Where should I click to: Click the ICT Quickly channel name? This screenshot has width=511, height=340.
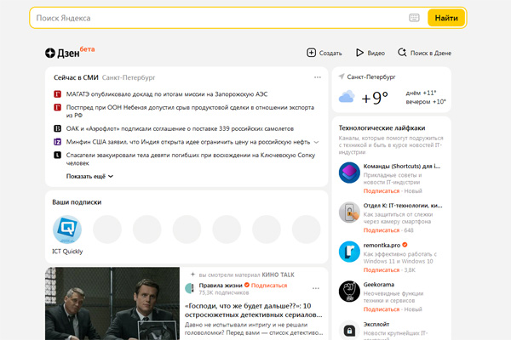click(67, 252)
